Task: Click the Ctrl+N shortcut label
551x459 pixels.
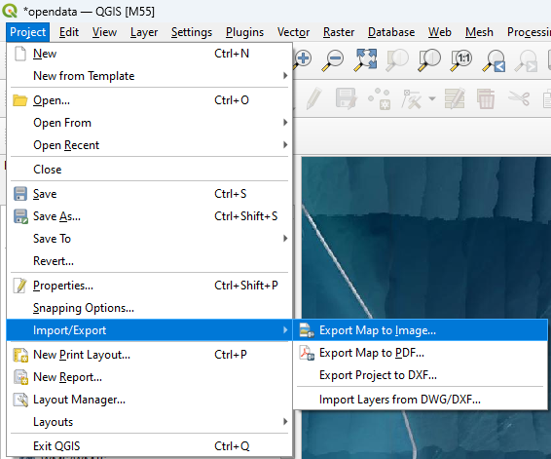Action: (232, 54)
